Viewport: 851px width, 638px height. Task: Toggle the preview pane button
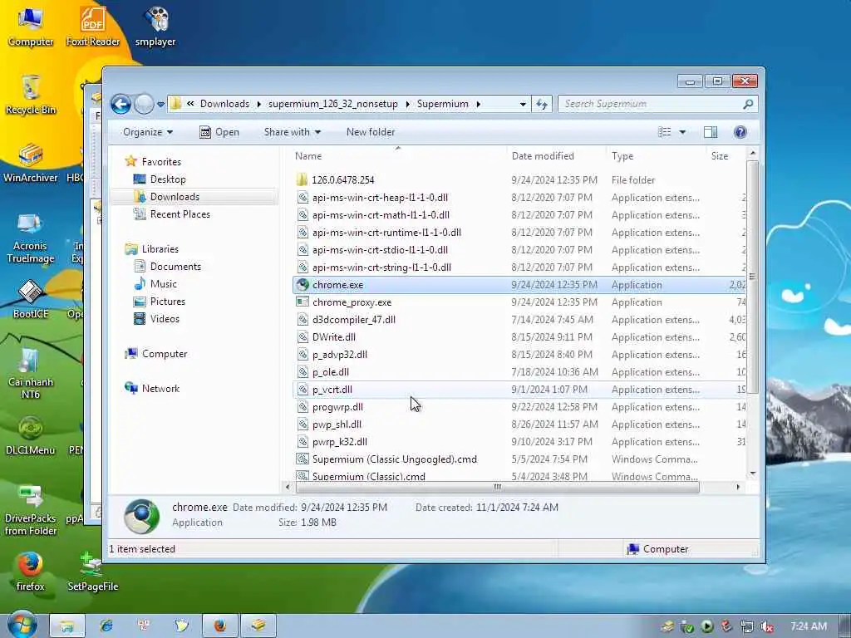click(711, 132)
